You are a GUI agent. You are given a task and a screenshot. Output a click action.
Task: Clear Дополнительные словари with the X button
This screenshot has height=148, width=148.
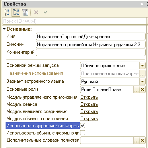tap(142, 140)
